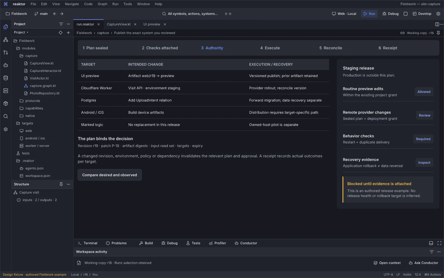
Task: Click Review for Remote provider changes
Action: (x=424, y=115)
